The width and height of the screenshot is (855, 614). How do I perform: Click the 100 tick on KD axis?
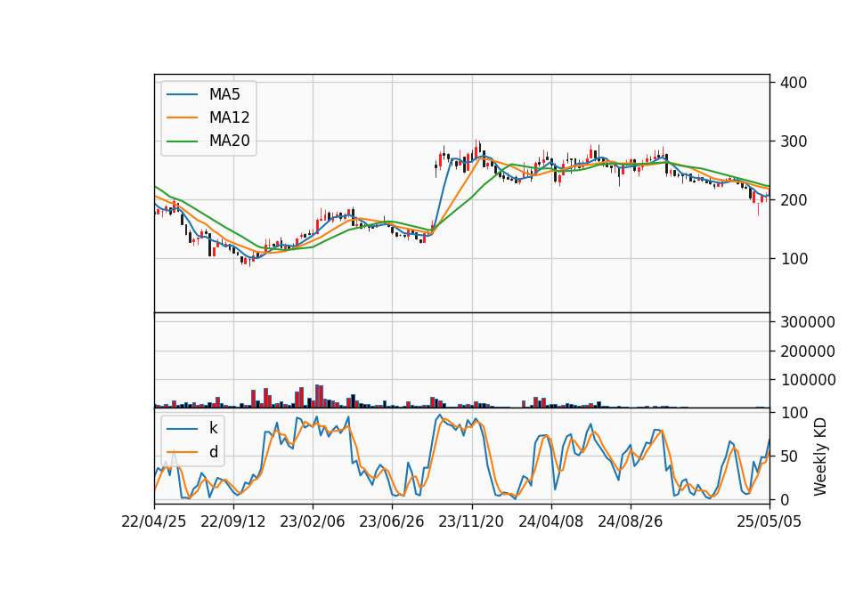click(794, 413)
